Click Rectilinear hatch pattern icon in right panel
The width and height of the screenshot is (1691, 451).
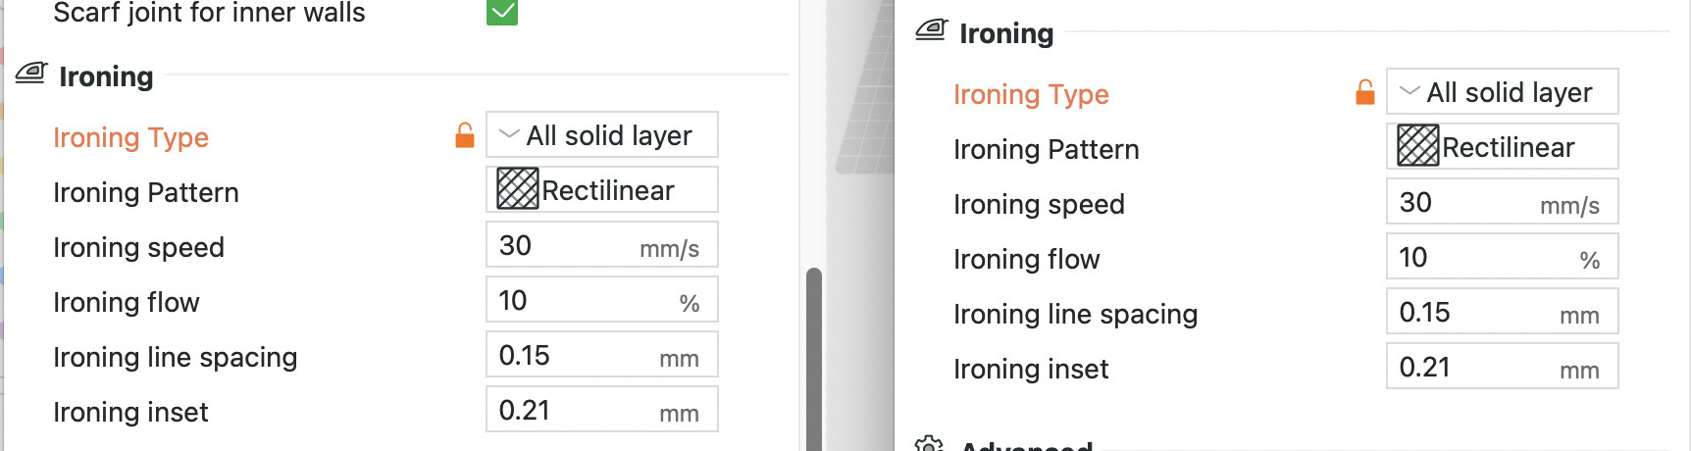tap(1417, 145)
